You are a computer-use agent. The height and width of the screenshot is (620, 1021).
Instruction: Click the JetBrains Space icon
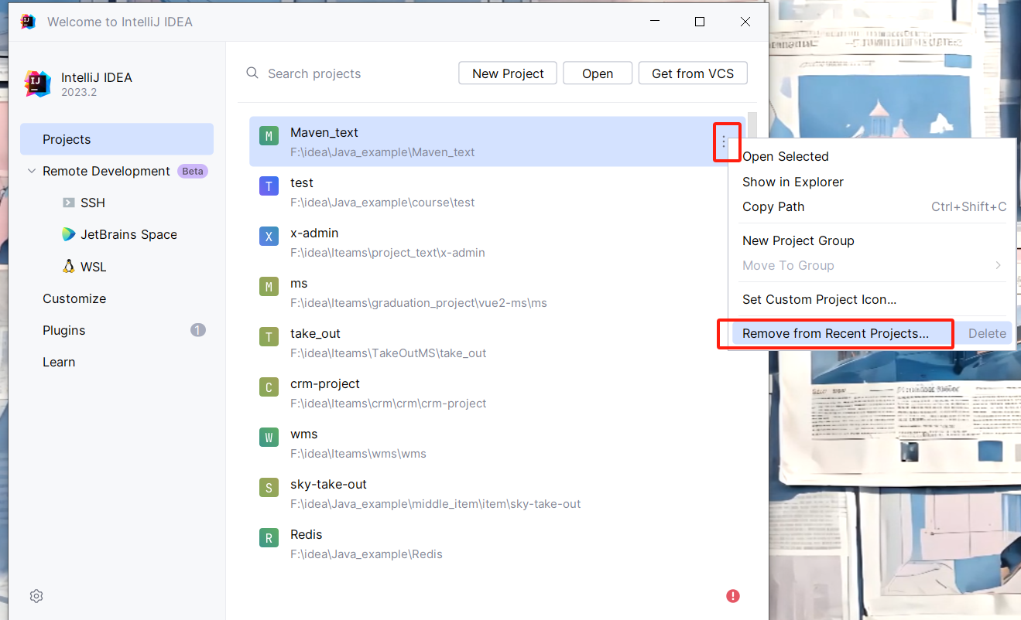coord(69,234)
